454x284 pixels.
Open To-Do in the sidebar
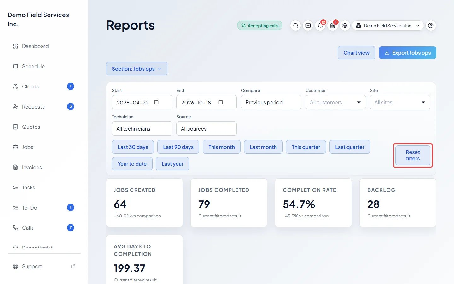[x=44, y=208]
